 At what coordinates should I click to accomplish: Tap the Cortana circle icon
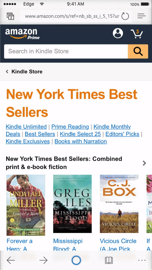coord(76,260)
